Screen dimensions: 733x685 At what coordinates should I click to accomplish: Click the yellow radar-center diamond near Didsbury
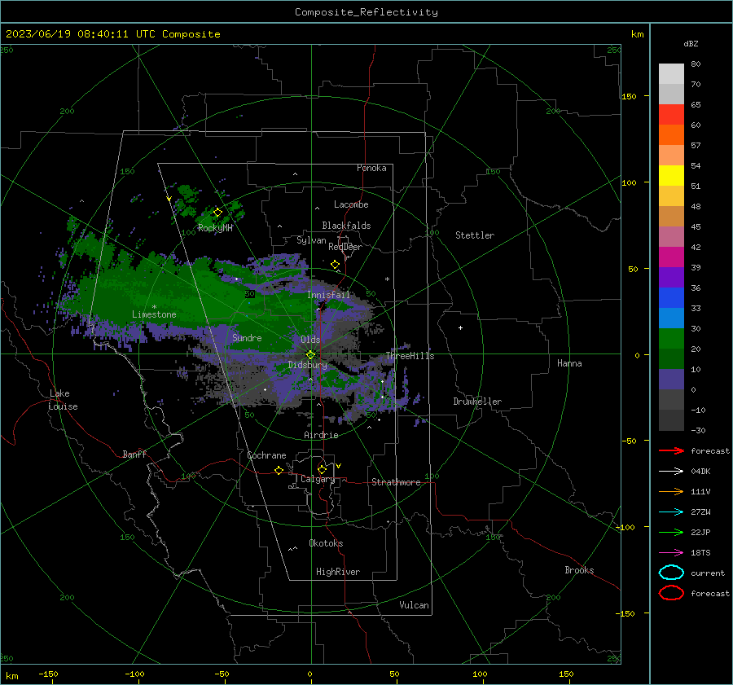click(310, 355)
